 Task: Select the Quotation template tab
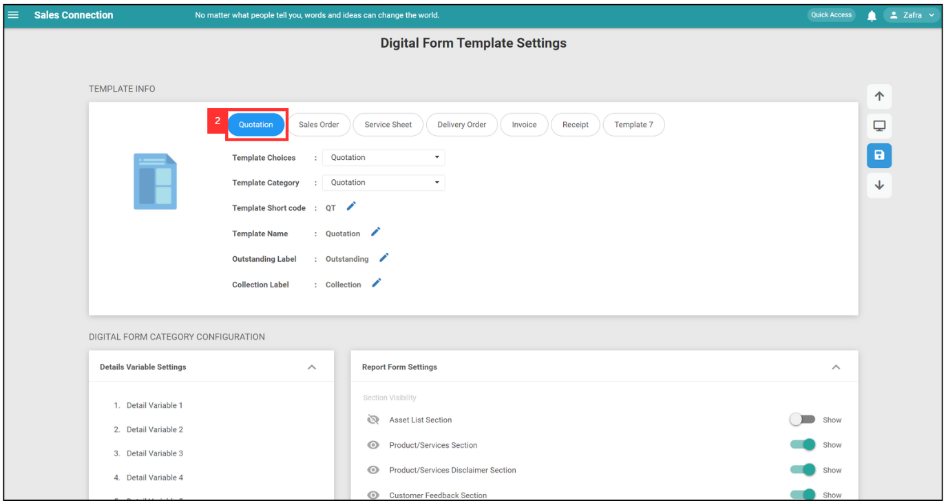click(256, 125)
